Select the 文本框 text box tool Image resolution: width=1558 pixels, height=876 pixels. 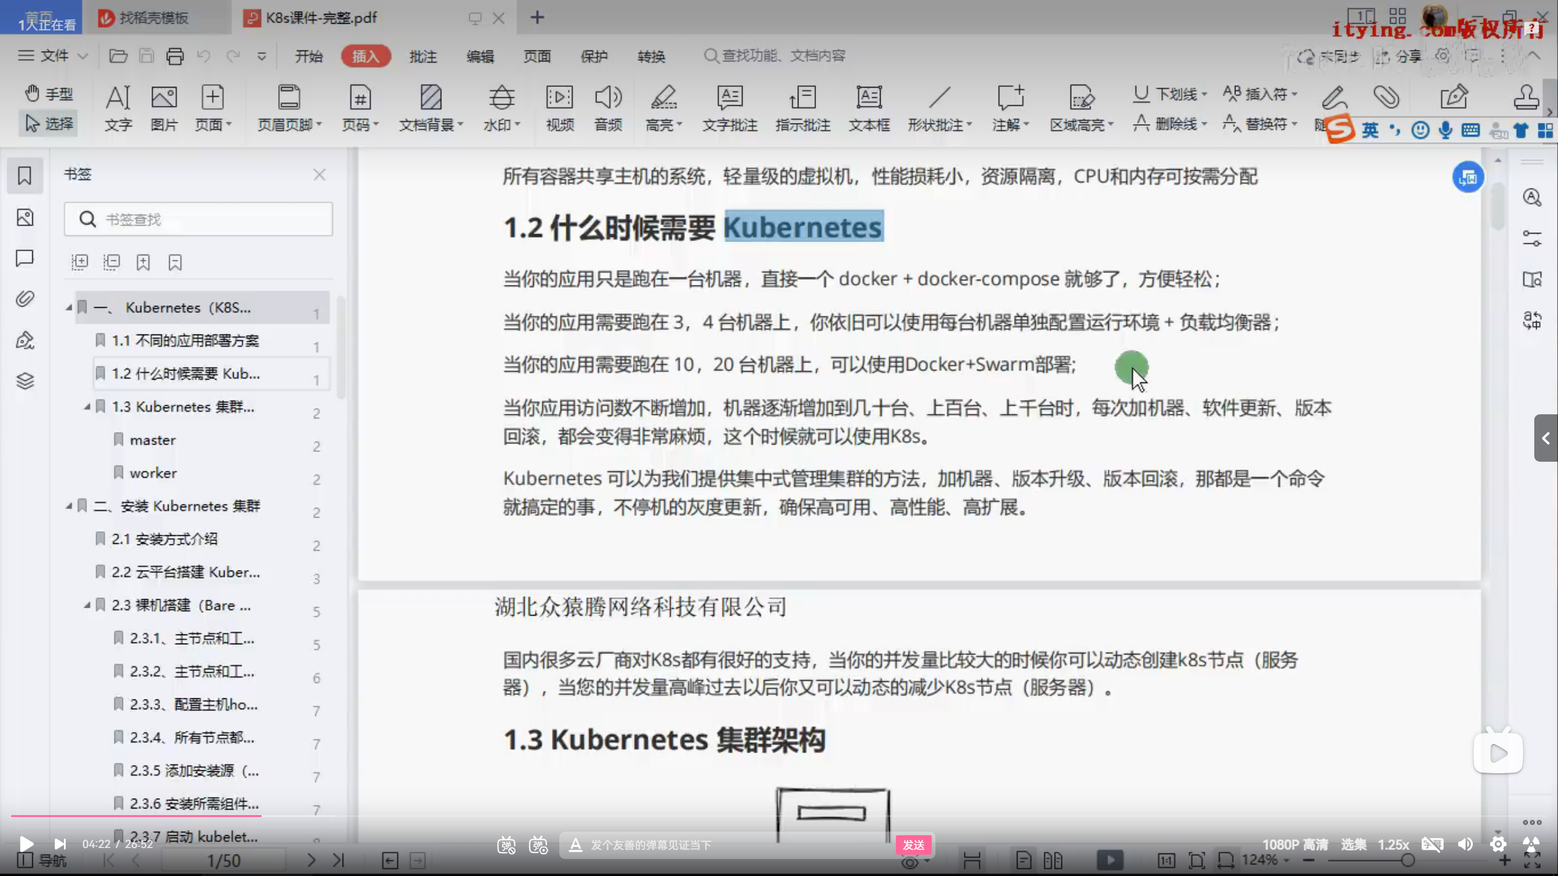tap(869, 108)
